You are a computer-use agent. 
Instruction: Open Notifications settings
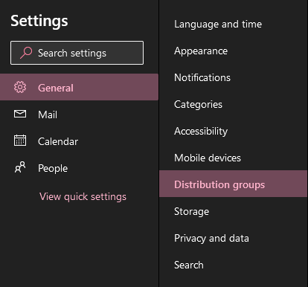[x=233, y=77]
